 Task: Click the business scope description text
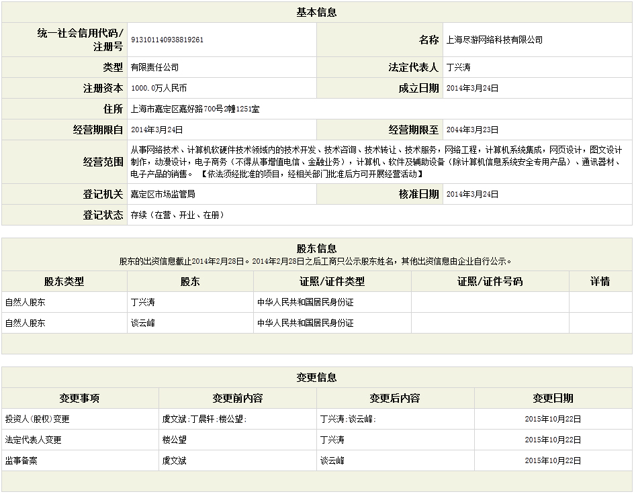[x=376, y=162]
